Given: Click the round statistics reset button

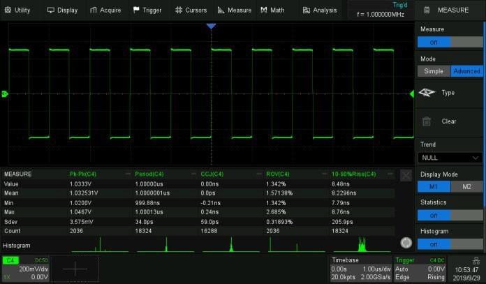Looking at the screenshot, I should (406, 243).
